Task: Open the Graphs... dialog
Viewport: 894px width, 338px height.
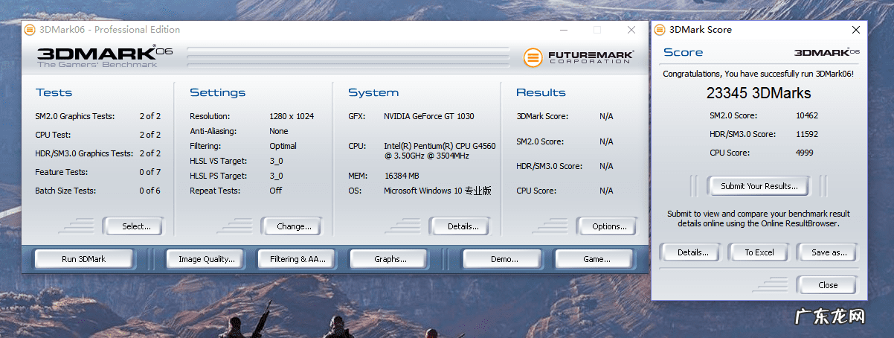Action: pyautogui.click(x=390, y=259)
